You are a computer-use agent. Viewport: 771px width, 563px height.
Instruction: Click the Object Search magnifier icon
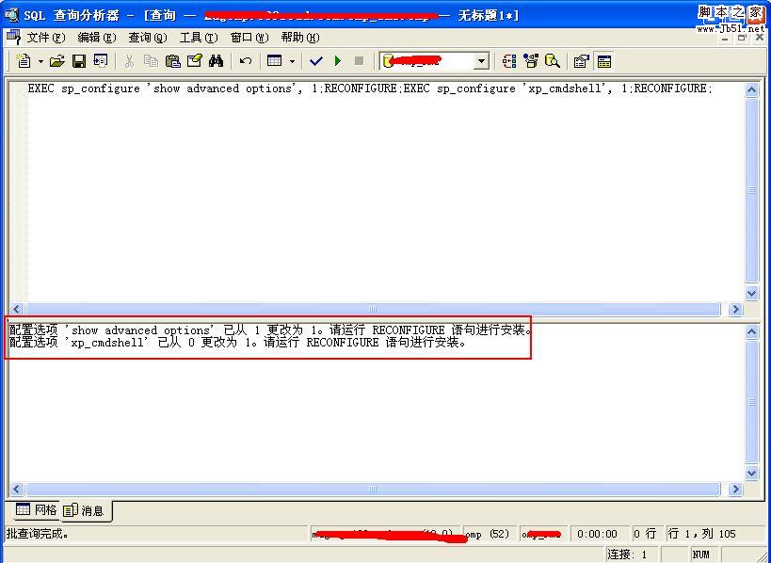coord(554,59)
